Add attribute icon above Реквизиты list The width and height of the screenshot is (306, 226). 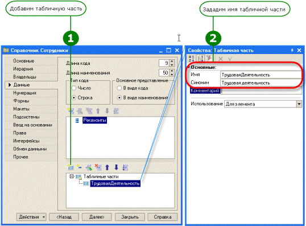[x=71, y=111]
